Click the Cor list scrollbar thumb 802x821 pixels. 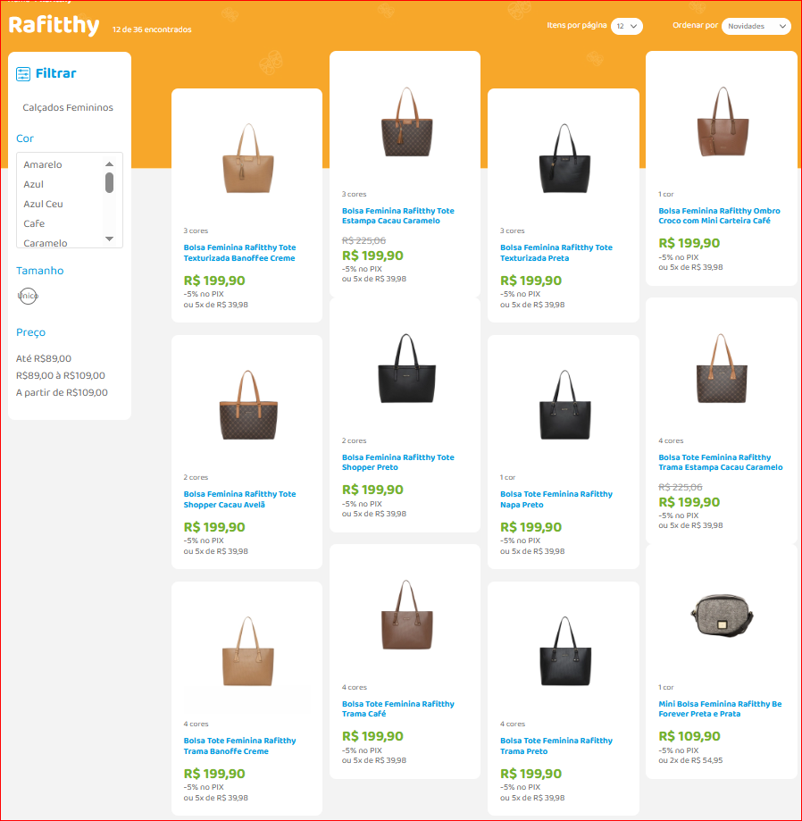click(110, 183)
